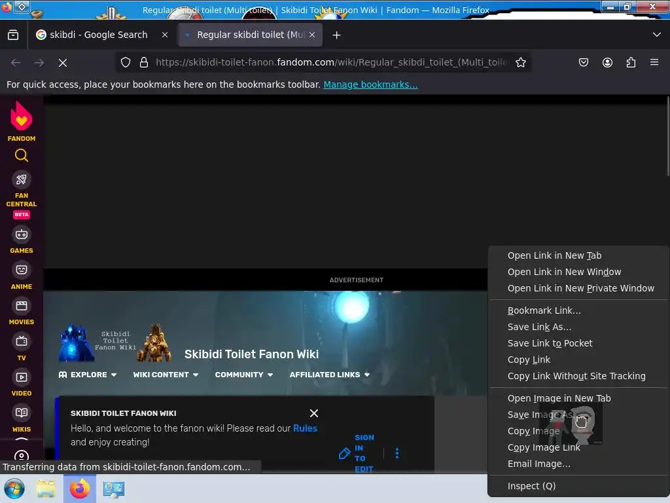Open Anime icon in Fandom sidebar

[x=22, y=270]
